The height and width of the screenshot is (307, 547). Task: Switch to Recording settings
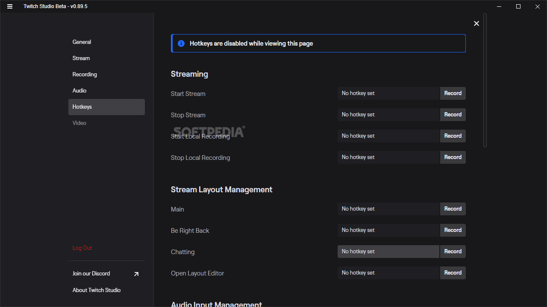pyautogui.click(x=106, y=74)
